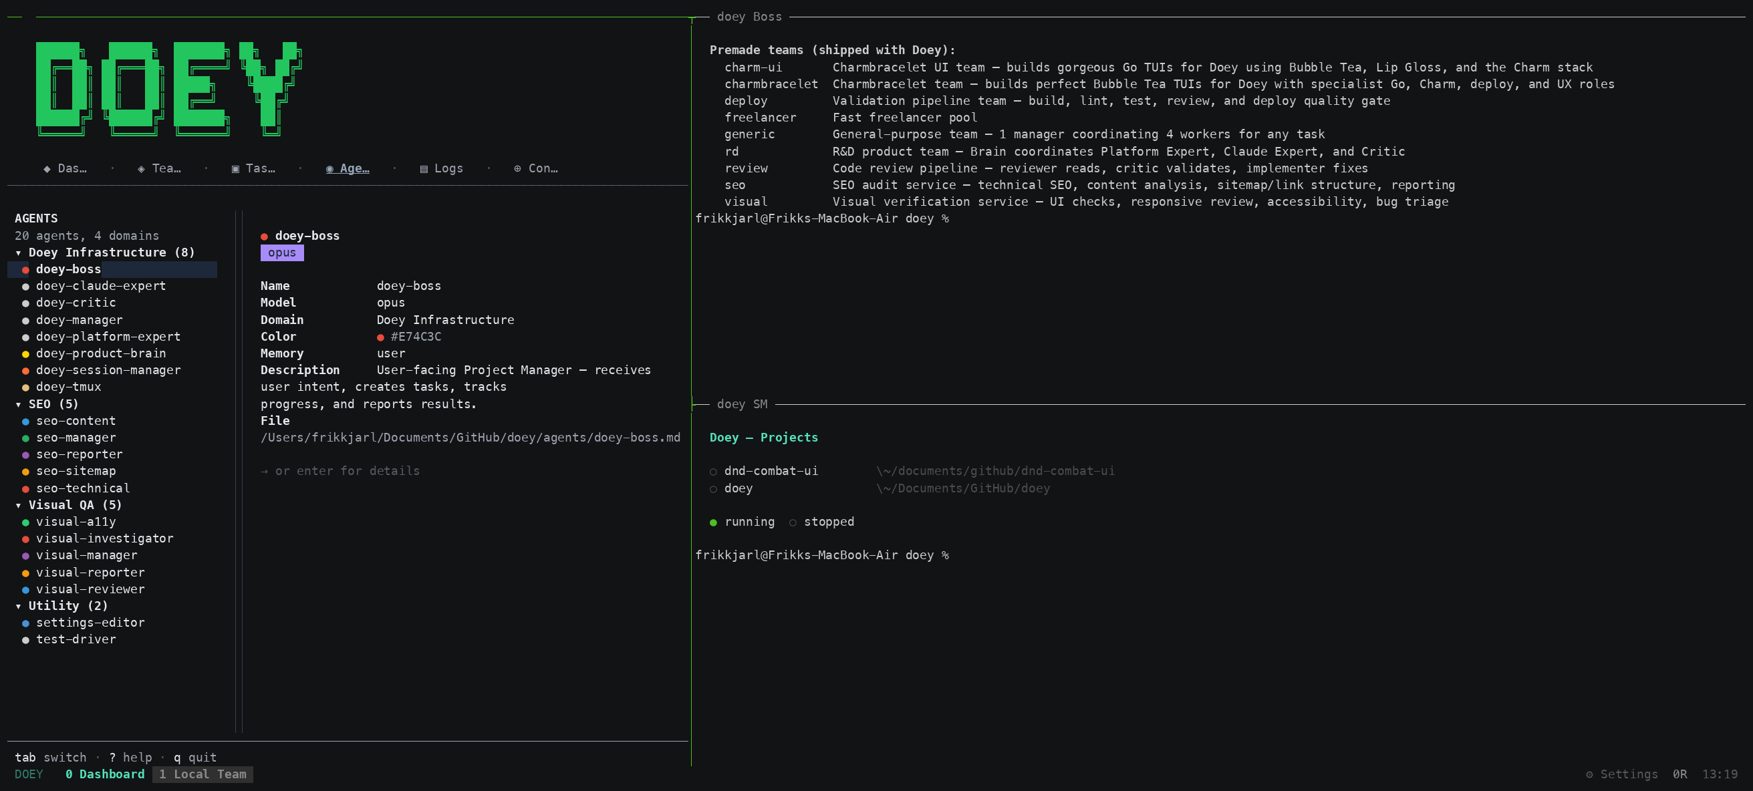
Task: Switch to the Logs tab
Action: [441, 168]
